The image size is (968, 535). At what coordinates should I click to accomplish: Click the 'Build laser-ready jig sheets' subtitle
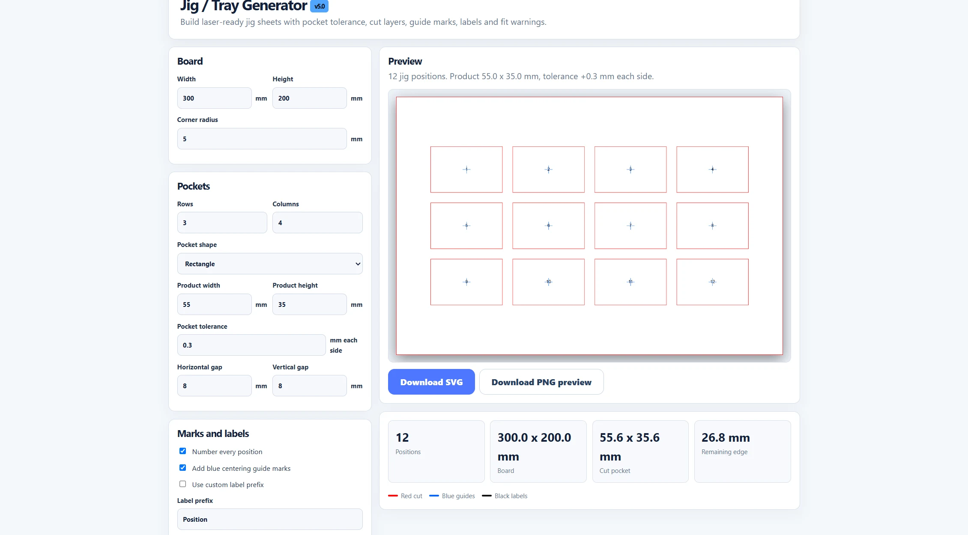point(363,22)
